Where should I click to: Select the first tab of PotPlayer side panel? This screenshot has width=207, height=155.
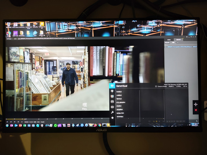click(x=169, y=40)
